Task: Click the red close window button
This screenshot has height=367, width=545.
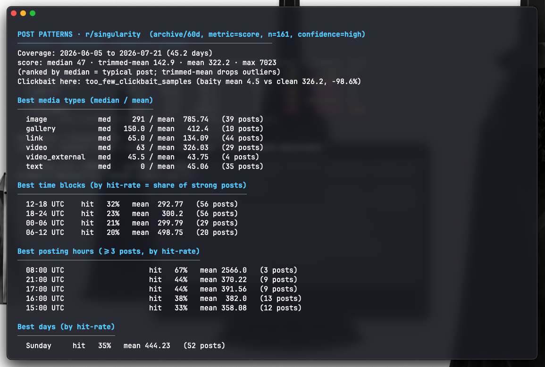Action: tap(14, 13)
